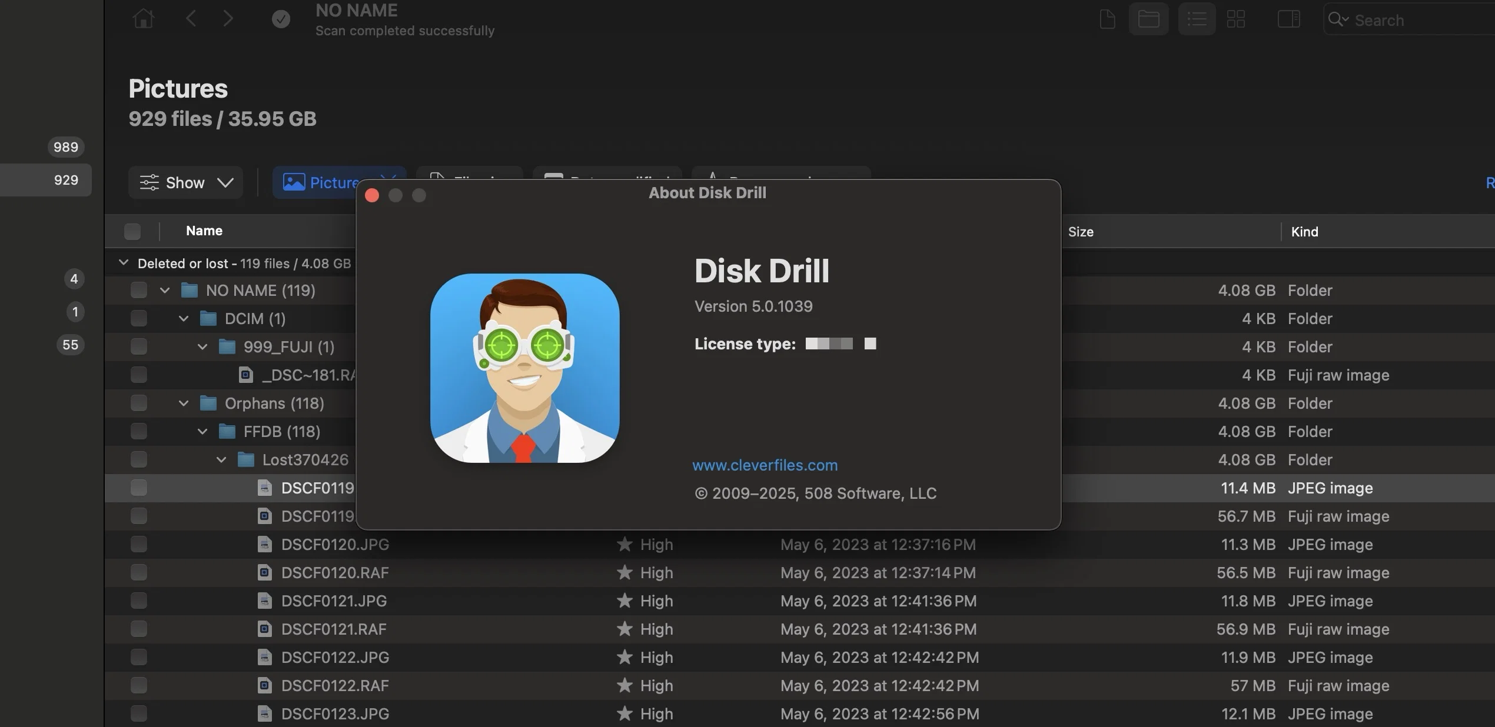
Task: Toggle the preview side panel icon
Action: click(1288, 19)
